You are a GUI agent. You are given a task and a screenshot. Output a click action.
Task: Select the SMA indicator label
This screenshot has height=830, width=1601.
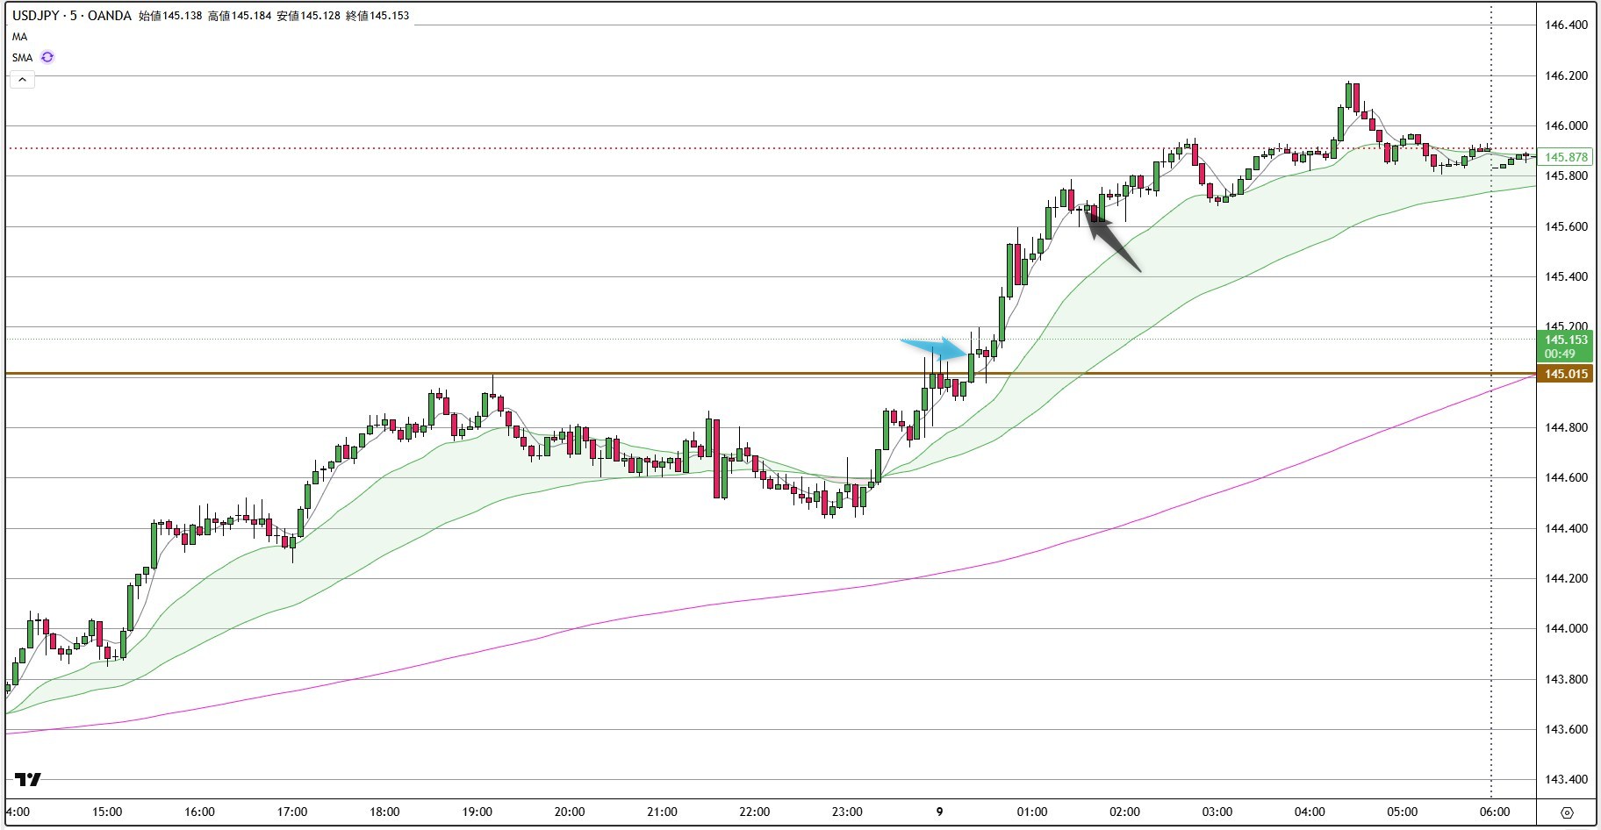click(x=22, y=58)
